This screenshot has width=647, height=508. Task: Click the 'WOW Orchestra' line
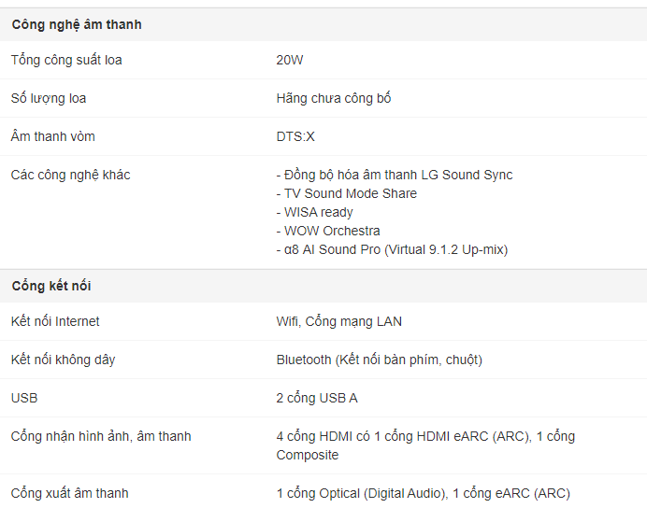[328, 231]
